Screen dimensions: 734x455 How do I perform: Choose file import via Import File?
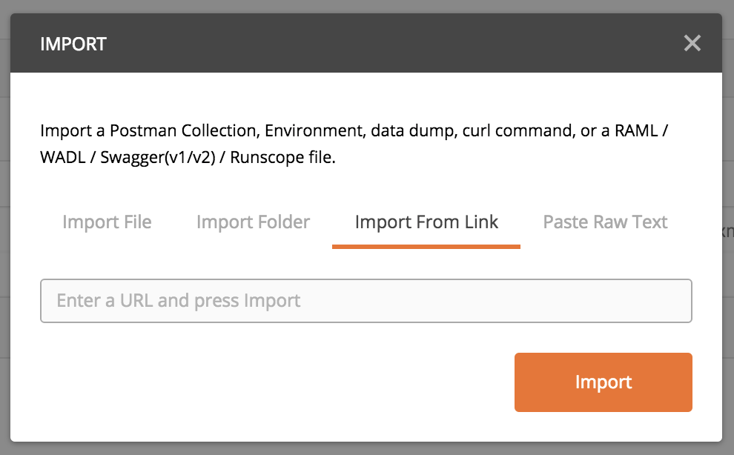pos(107,222)
